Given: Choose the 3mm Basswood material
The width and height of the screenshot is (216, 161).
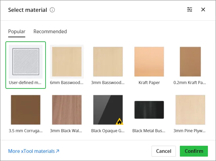Looking at the screenshot, I should 108,62.
